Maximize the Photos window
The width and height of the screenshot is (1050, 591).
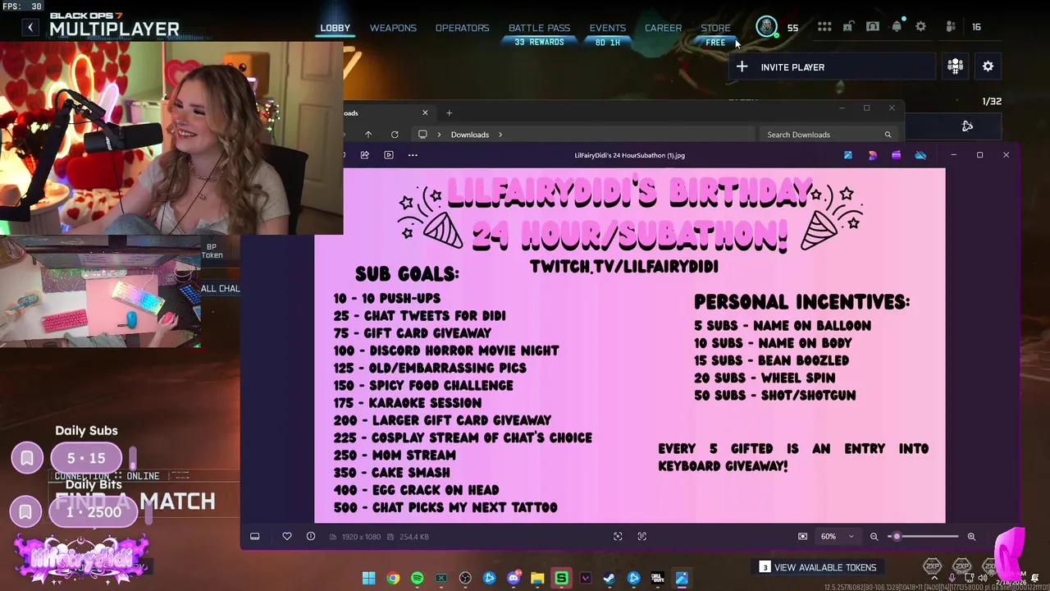979,155
